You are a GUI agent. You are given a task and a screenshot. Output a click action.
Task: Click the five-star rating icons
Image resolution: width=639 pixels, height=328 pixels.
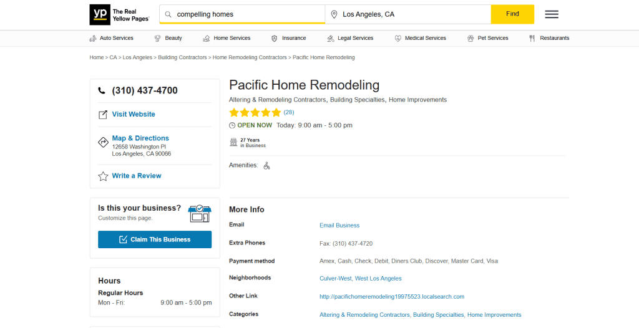pos(255,113)
